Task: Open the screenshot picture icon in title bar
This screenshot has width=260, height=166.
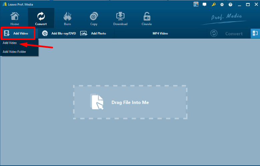Action: point(196,4)
